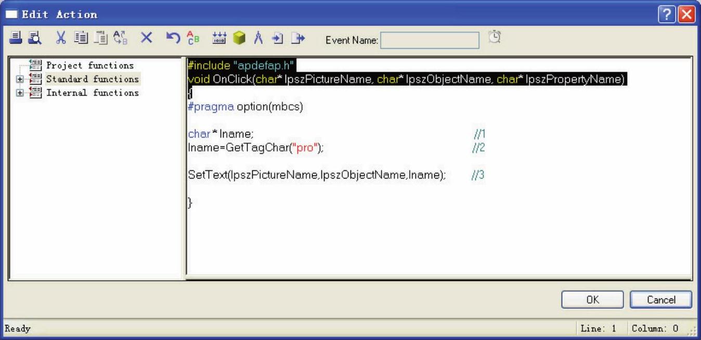Click the ACB language assignment icon

(193, 38)
